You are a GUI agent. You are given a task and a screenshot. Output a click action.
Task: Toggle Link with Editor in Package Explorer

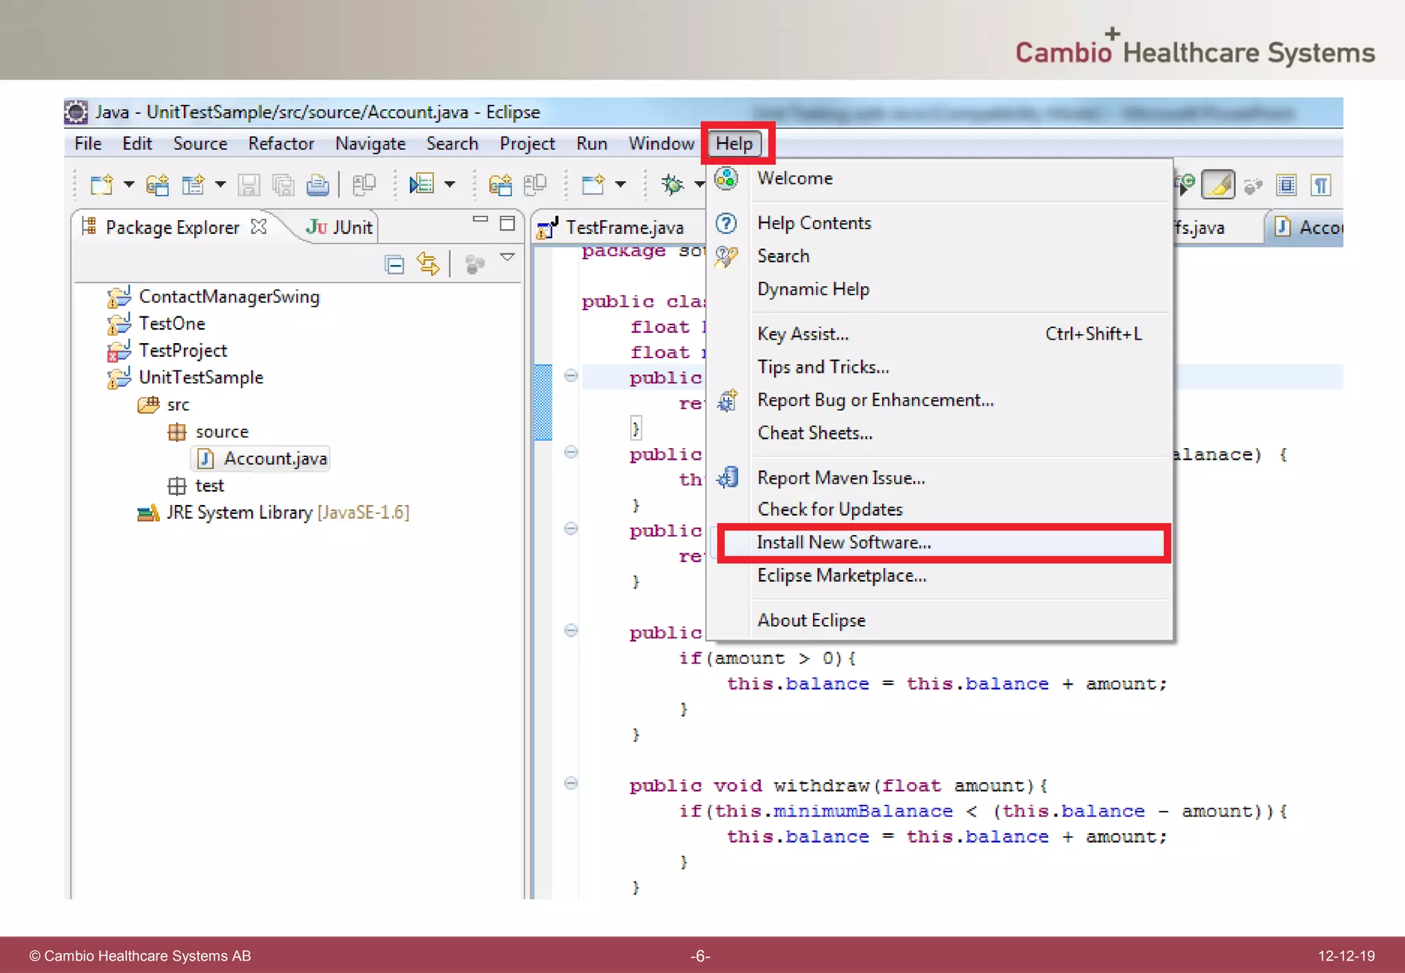(x=428, y=264)
